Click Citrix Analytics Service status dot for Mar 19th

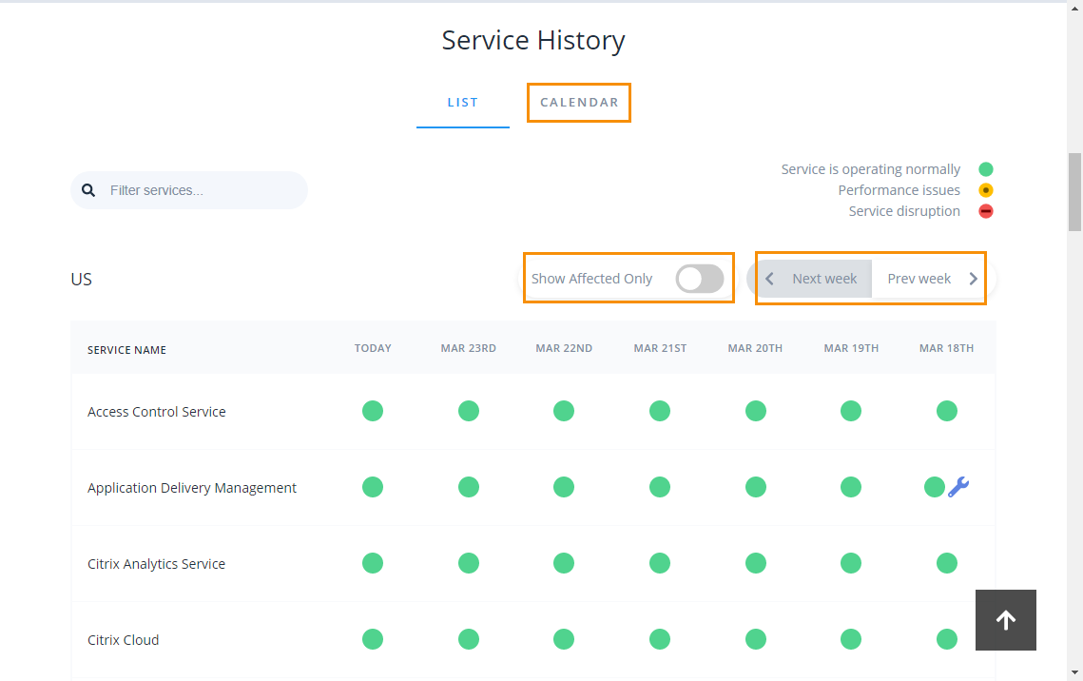(851, 563)
